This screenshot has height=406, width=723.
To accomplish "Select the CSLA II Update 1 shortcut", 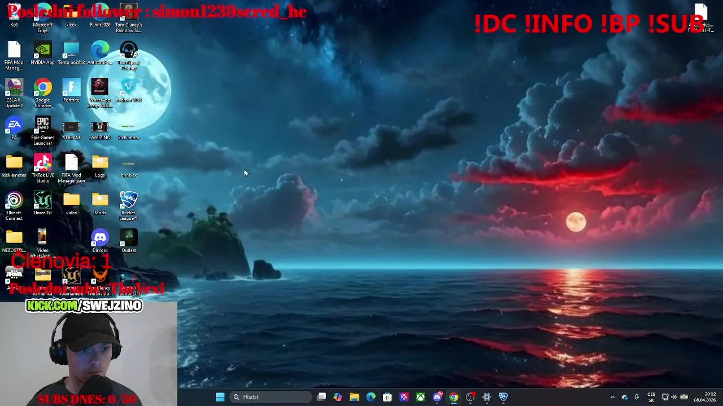I will point(14,94).
